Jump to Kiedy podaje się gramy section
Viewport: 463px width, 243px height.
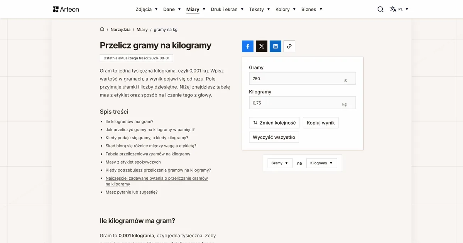pyautogui.click(x=147, y=138)
